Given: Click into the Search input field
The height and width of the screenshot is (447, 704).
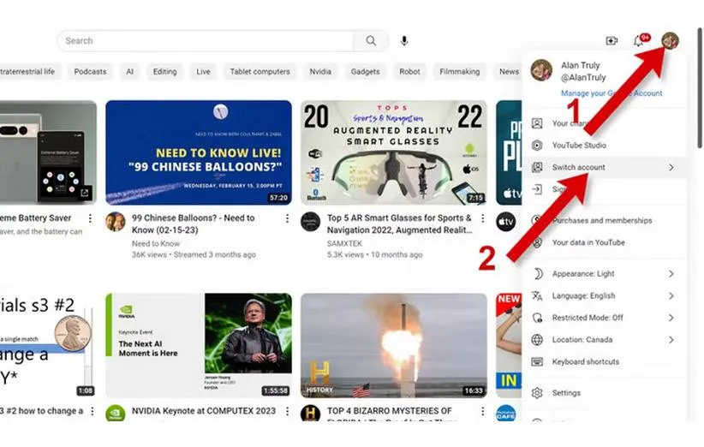Looking at the screenshot, I should tap(206, 41).
